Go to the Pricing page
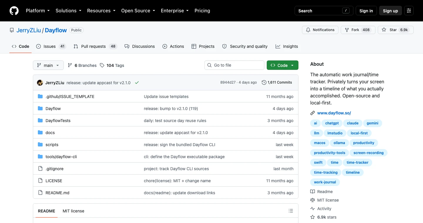This screenshot has width=423, height=223. point(202,11)
